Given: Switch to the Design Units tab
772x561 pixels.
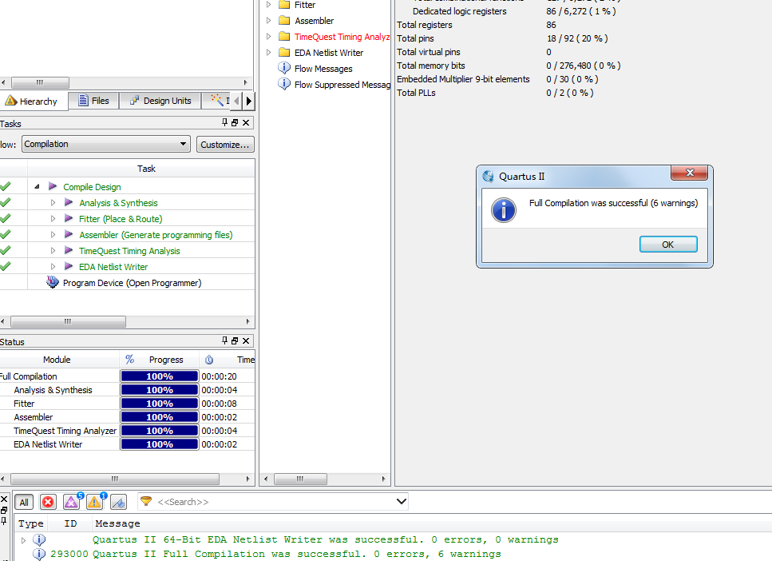Looking at the screenshot, I should click(160, 101).
